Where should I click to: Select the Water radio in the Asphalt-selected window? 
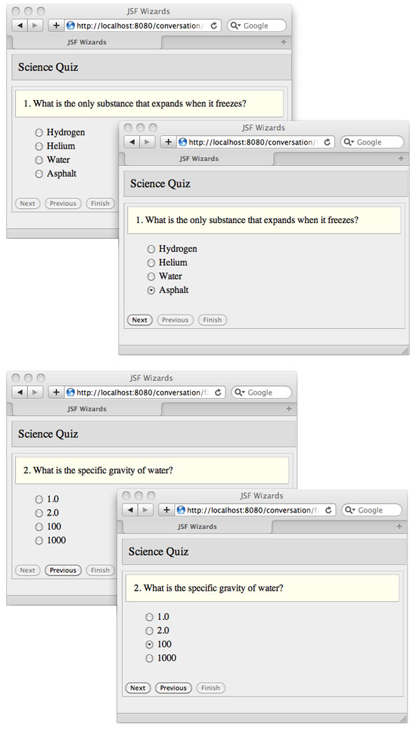[x=151, y=277]
